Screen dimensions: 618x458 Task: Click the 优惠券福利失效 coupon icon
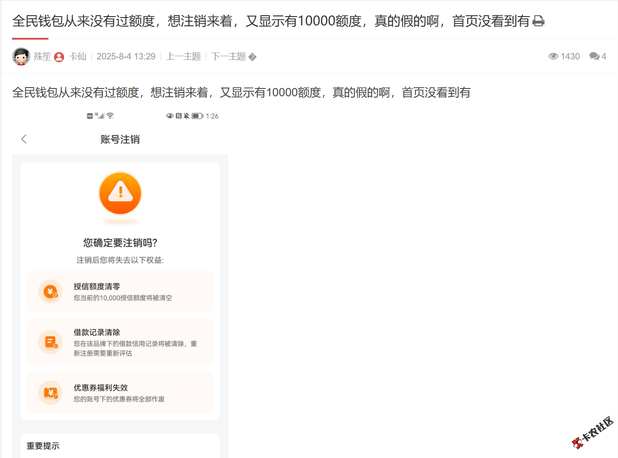click(50, 393)
